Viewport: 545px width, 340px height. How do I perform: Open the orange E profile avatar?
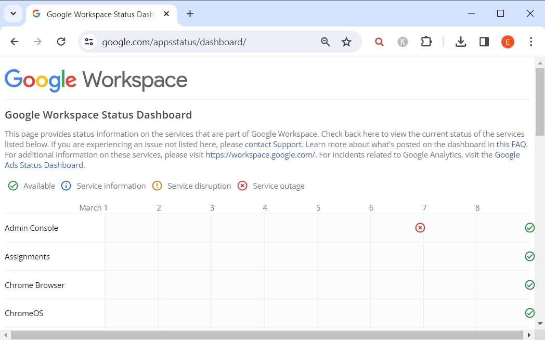coord(508,42)
